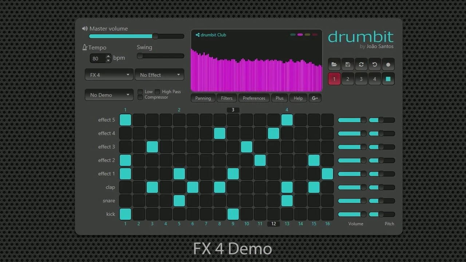The height and width of the screenshot is (262, 466).
Task: Click the drumbit logo
Action: click(x=361, y=37)
